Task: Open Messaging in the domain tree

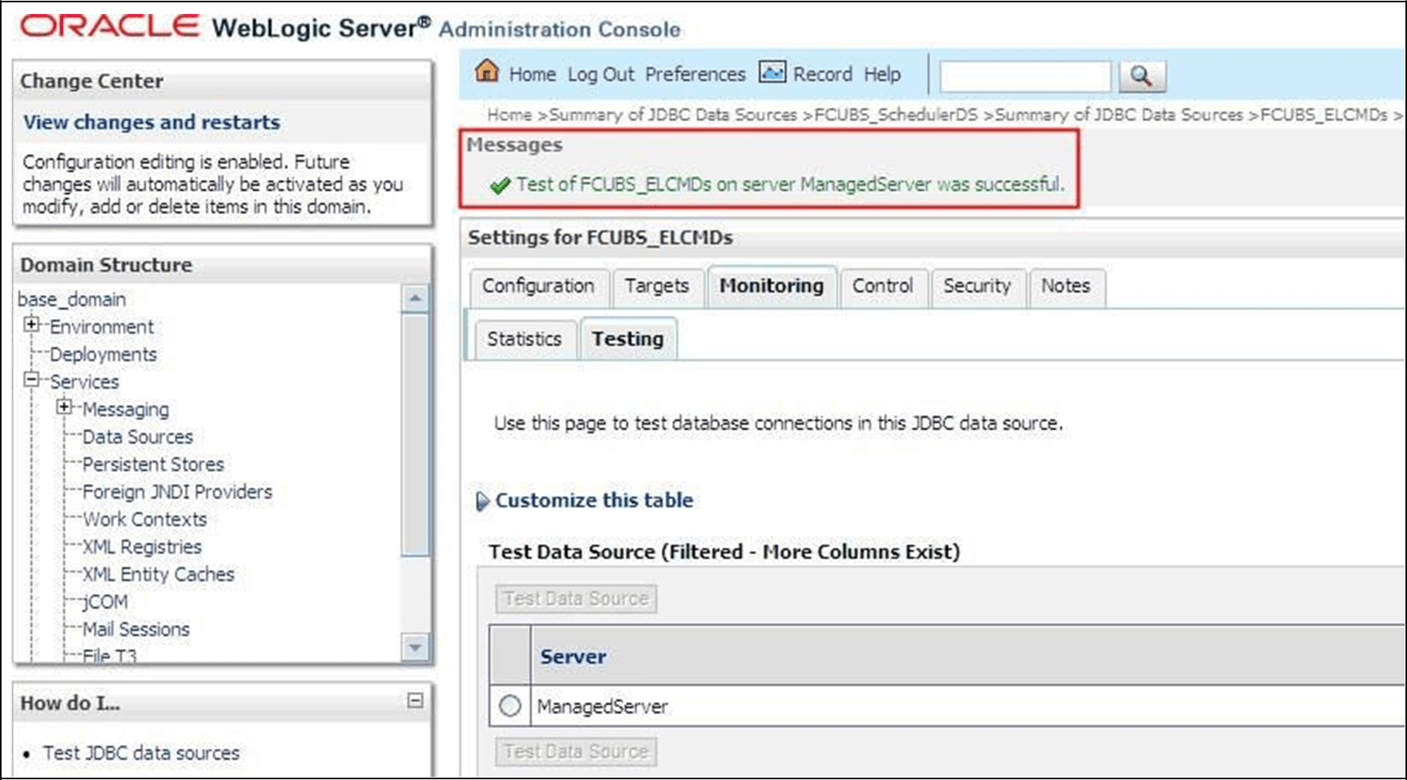Action: pyautogui.click(x=126, y=409)
